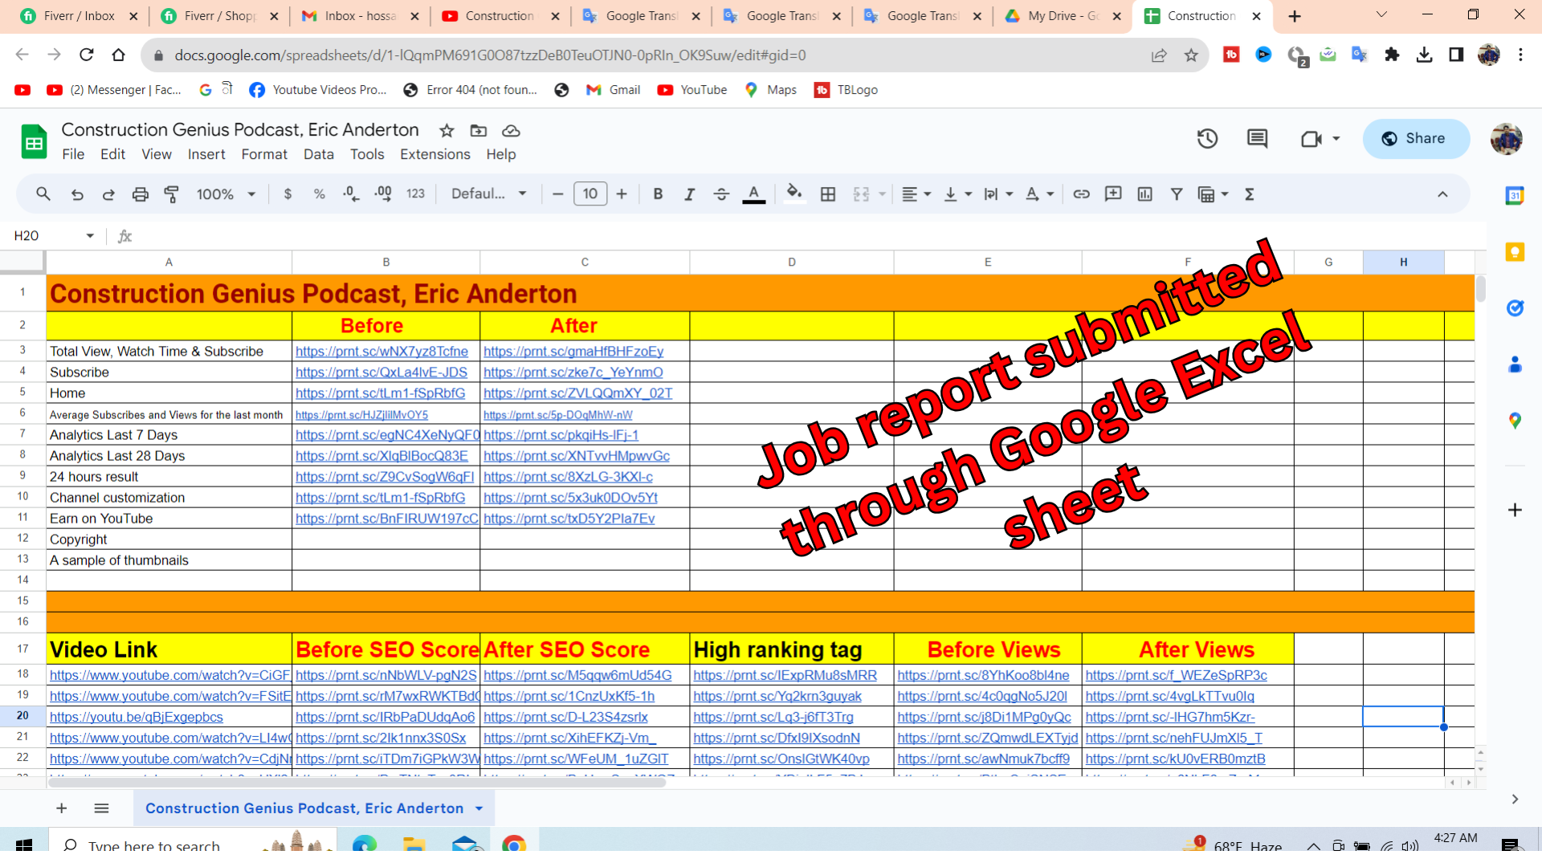Viewport: 1542px width, 867px height.
Task: Click the search menus magnifier icon
Action: 43,194
